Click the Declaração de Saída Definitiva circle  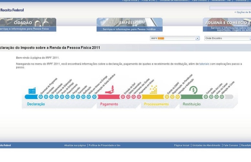point(94,97)
